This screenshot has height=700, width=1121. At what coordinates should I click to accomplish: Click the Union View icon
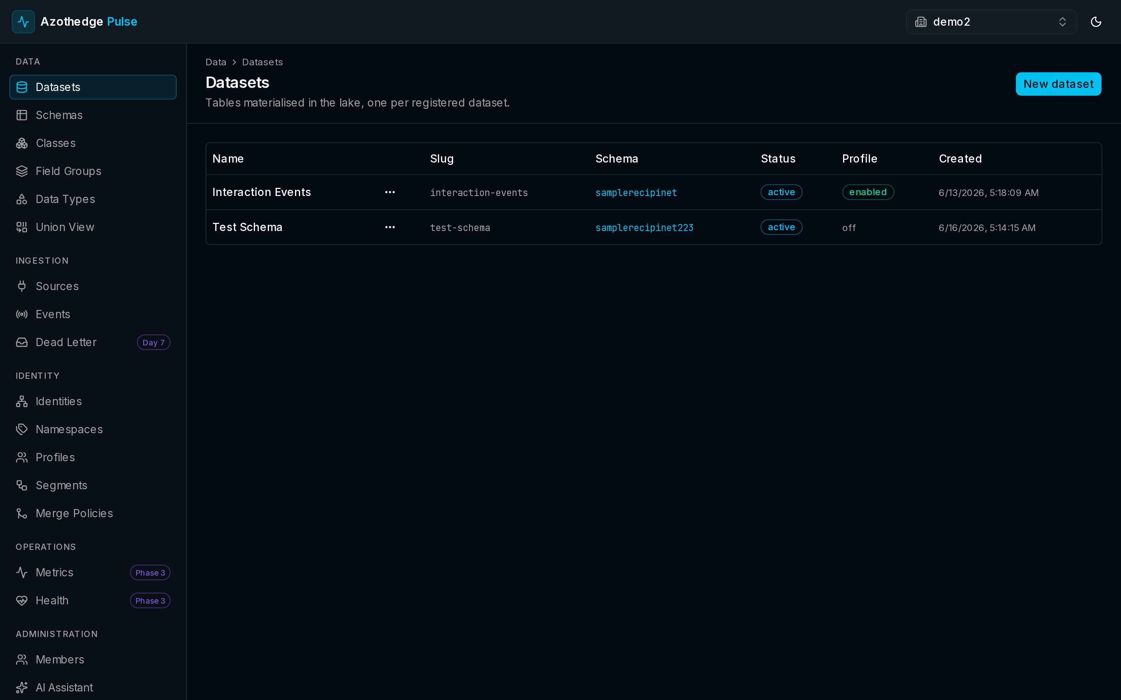click(x=22, y=227)
